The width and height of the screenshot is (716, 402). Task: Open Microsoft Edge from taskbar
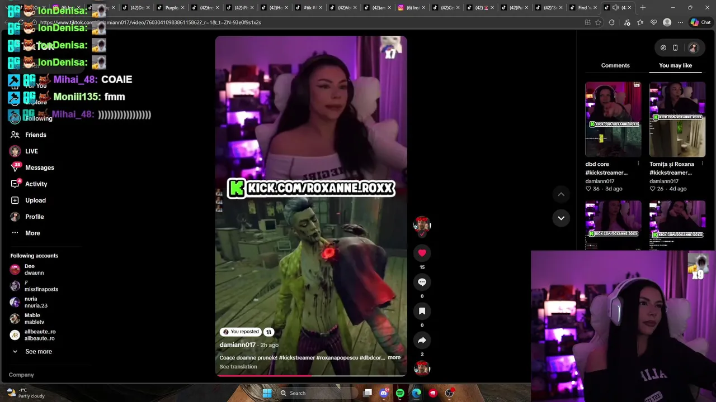pyautogui.click(x=417, y=393)
